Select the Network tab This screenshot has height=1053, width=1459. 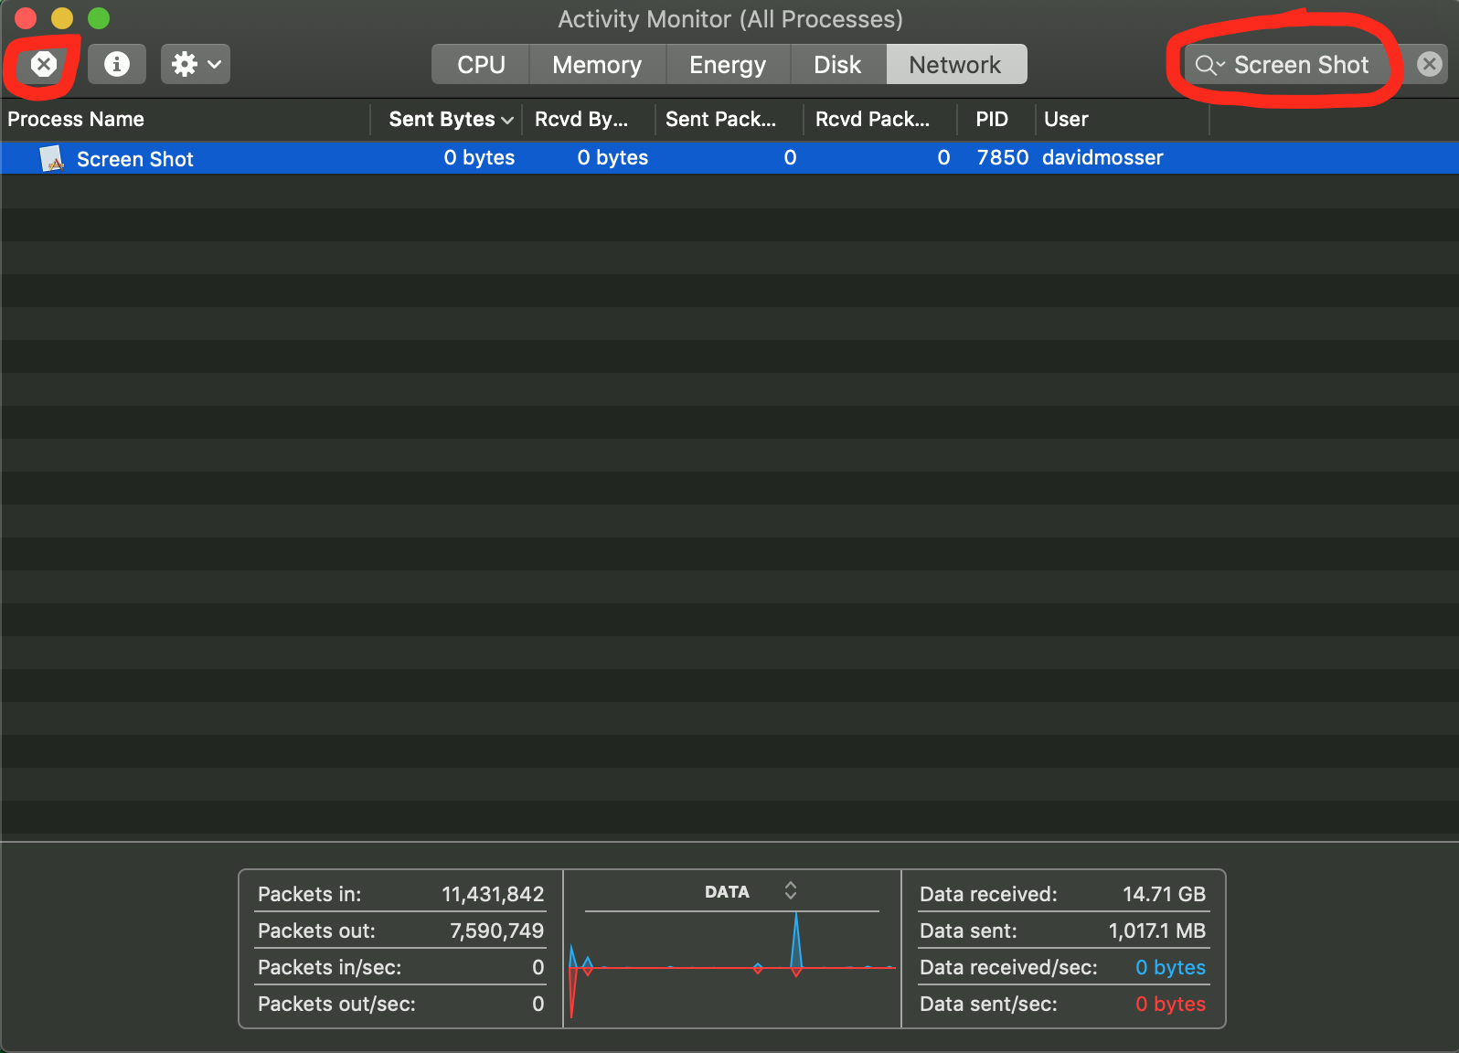coord(955,65)
